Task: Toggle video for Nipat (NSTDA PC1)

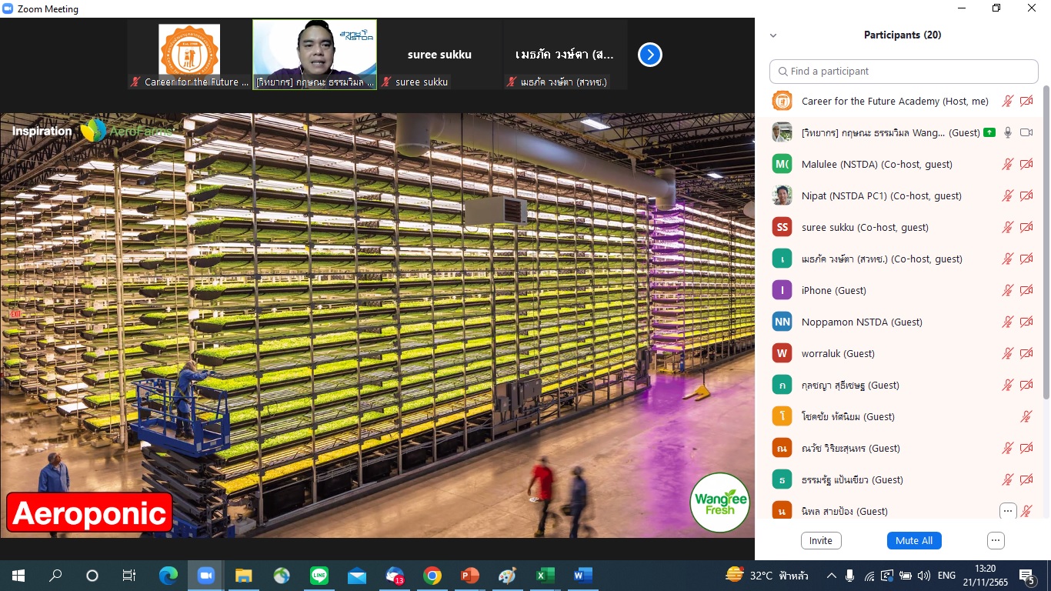Action: click(1026, 195)
